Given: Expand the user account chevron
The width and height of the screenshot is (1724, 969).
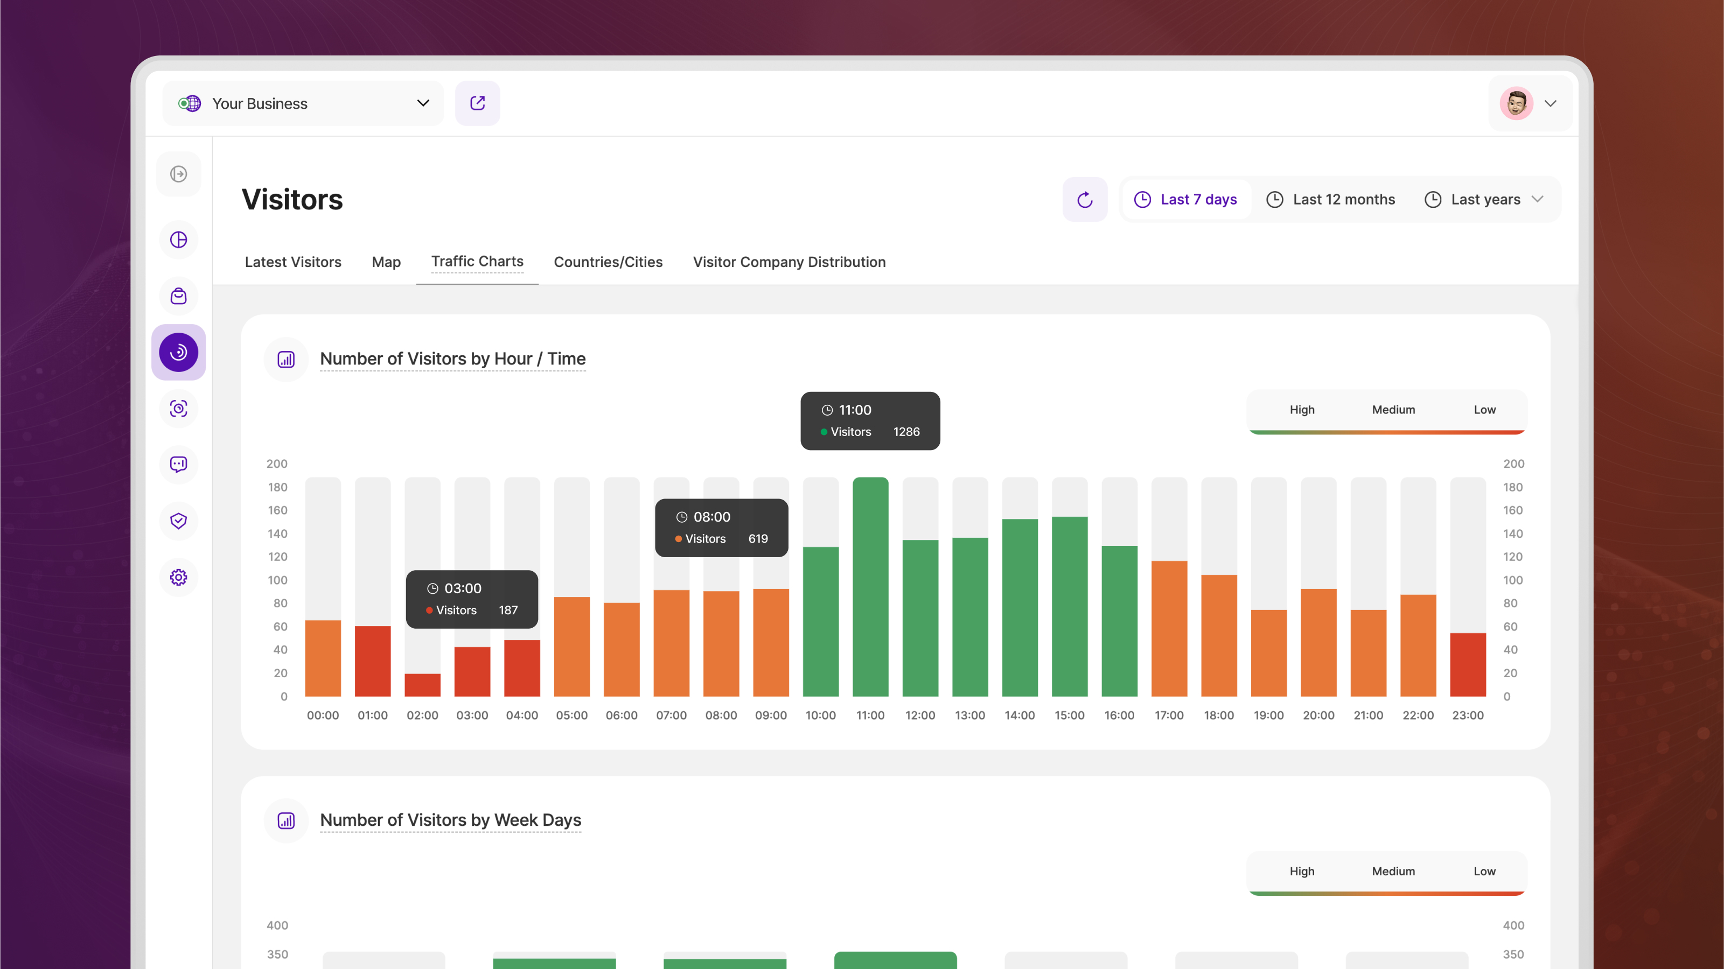Looking at the screenshot, I should [x=1551, y=103].
